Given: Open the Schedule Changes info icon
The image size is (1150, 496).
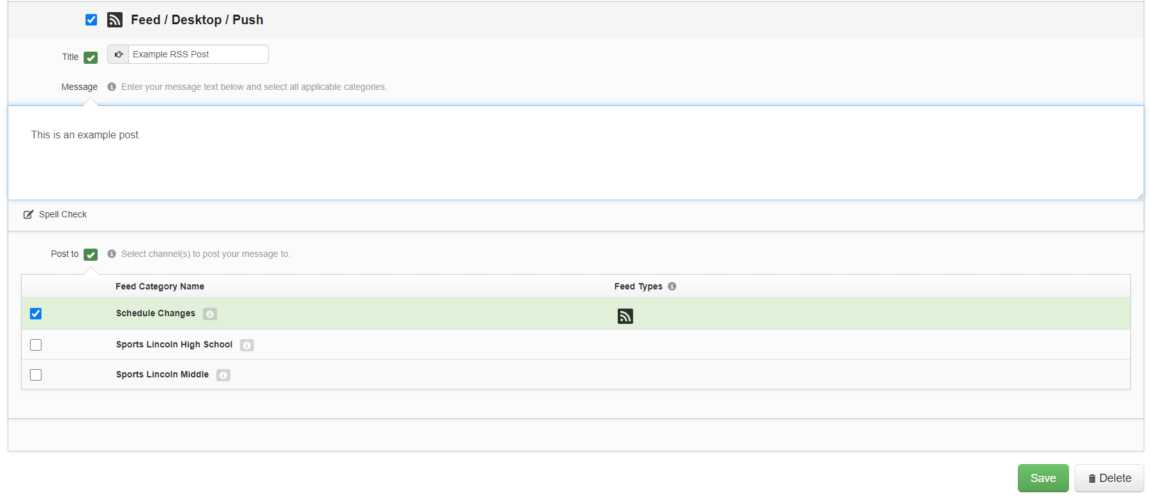Looking at the screenshot, I should [x=210, y=314].
